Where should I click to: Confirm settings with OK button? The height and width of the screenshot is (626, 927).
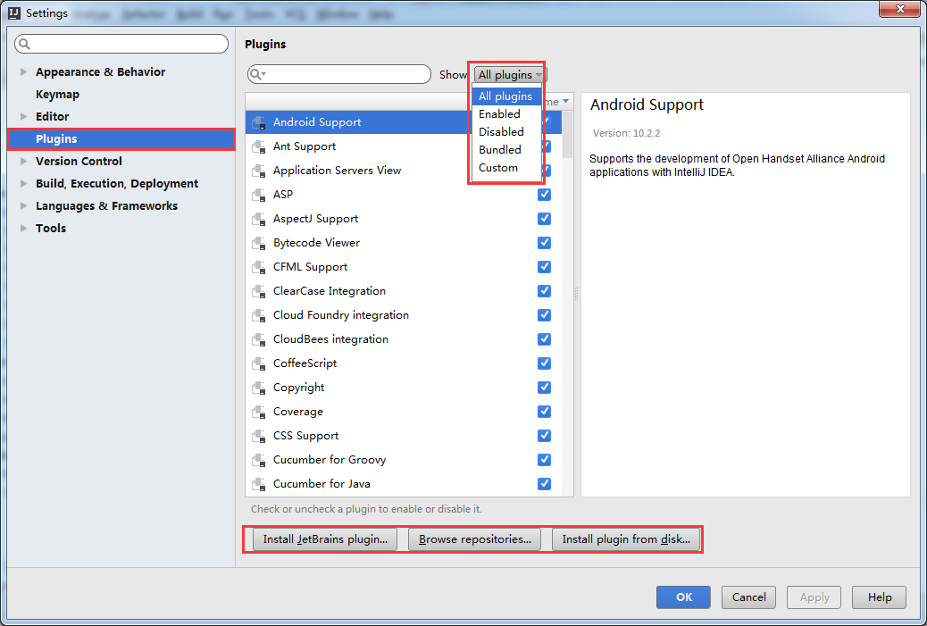coord(683,597)
